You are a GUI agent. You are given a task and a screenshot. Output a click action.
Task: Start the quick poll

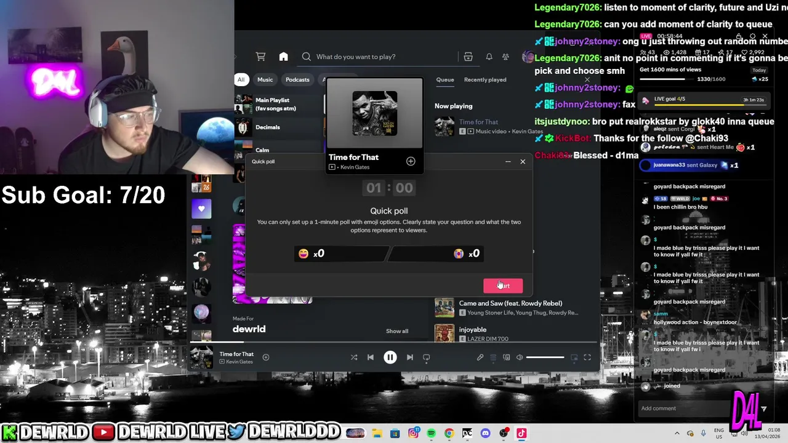[x=503, y=285]
